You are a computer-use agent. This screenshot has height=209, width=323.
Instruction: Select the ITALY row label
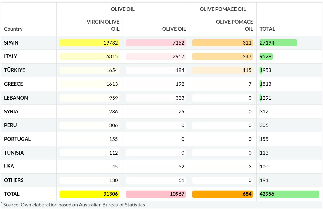click(11, 56)
